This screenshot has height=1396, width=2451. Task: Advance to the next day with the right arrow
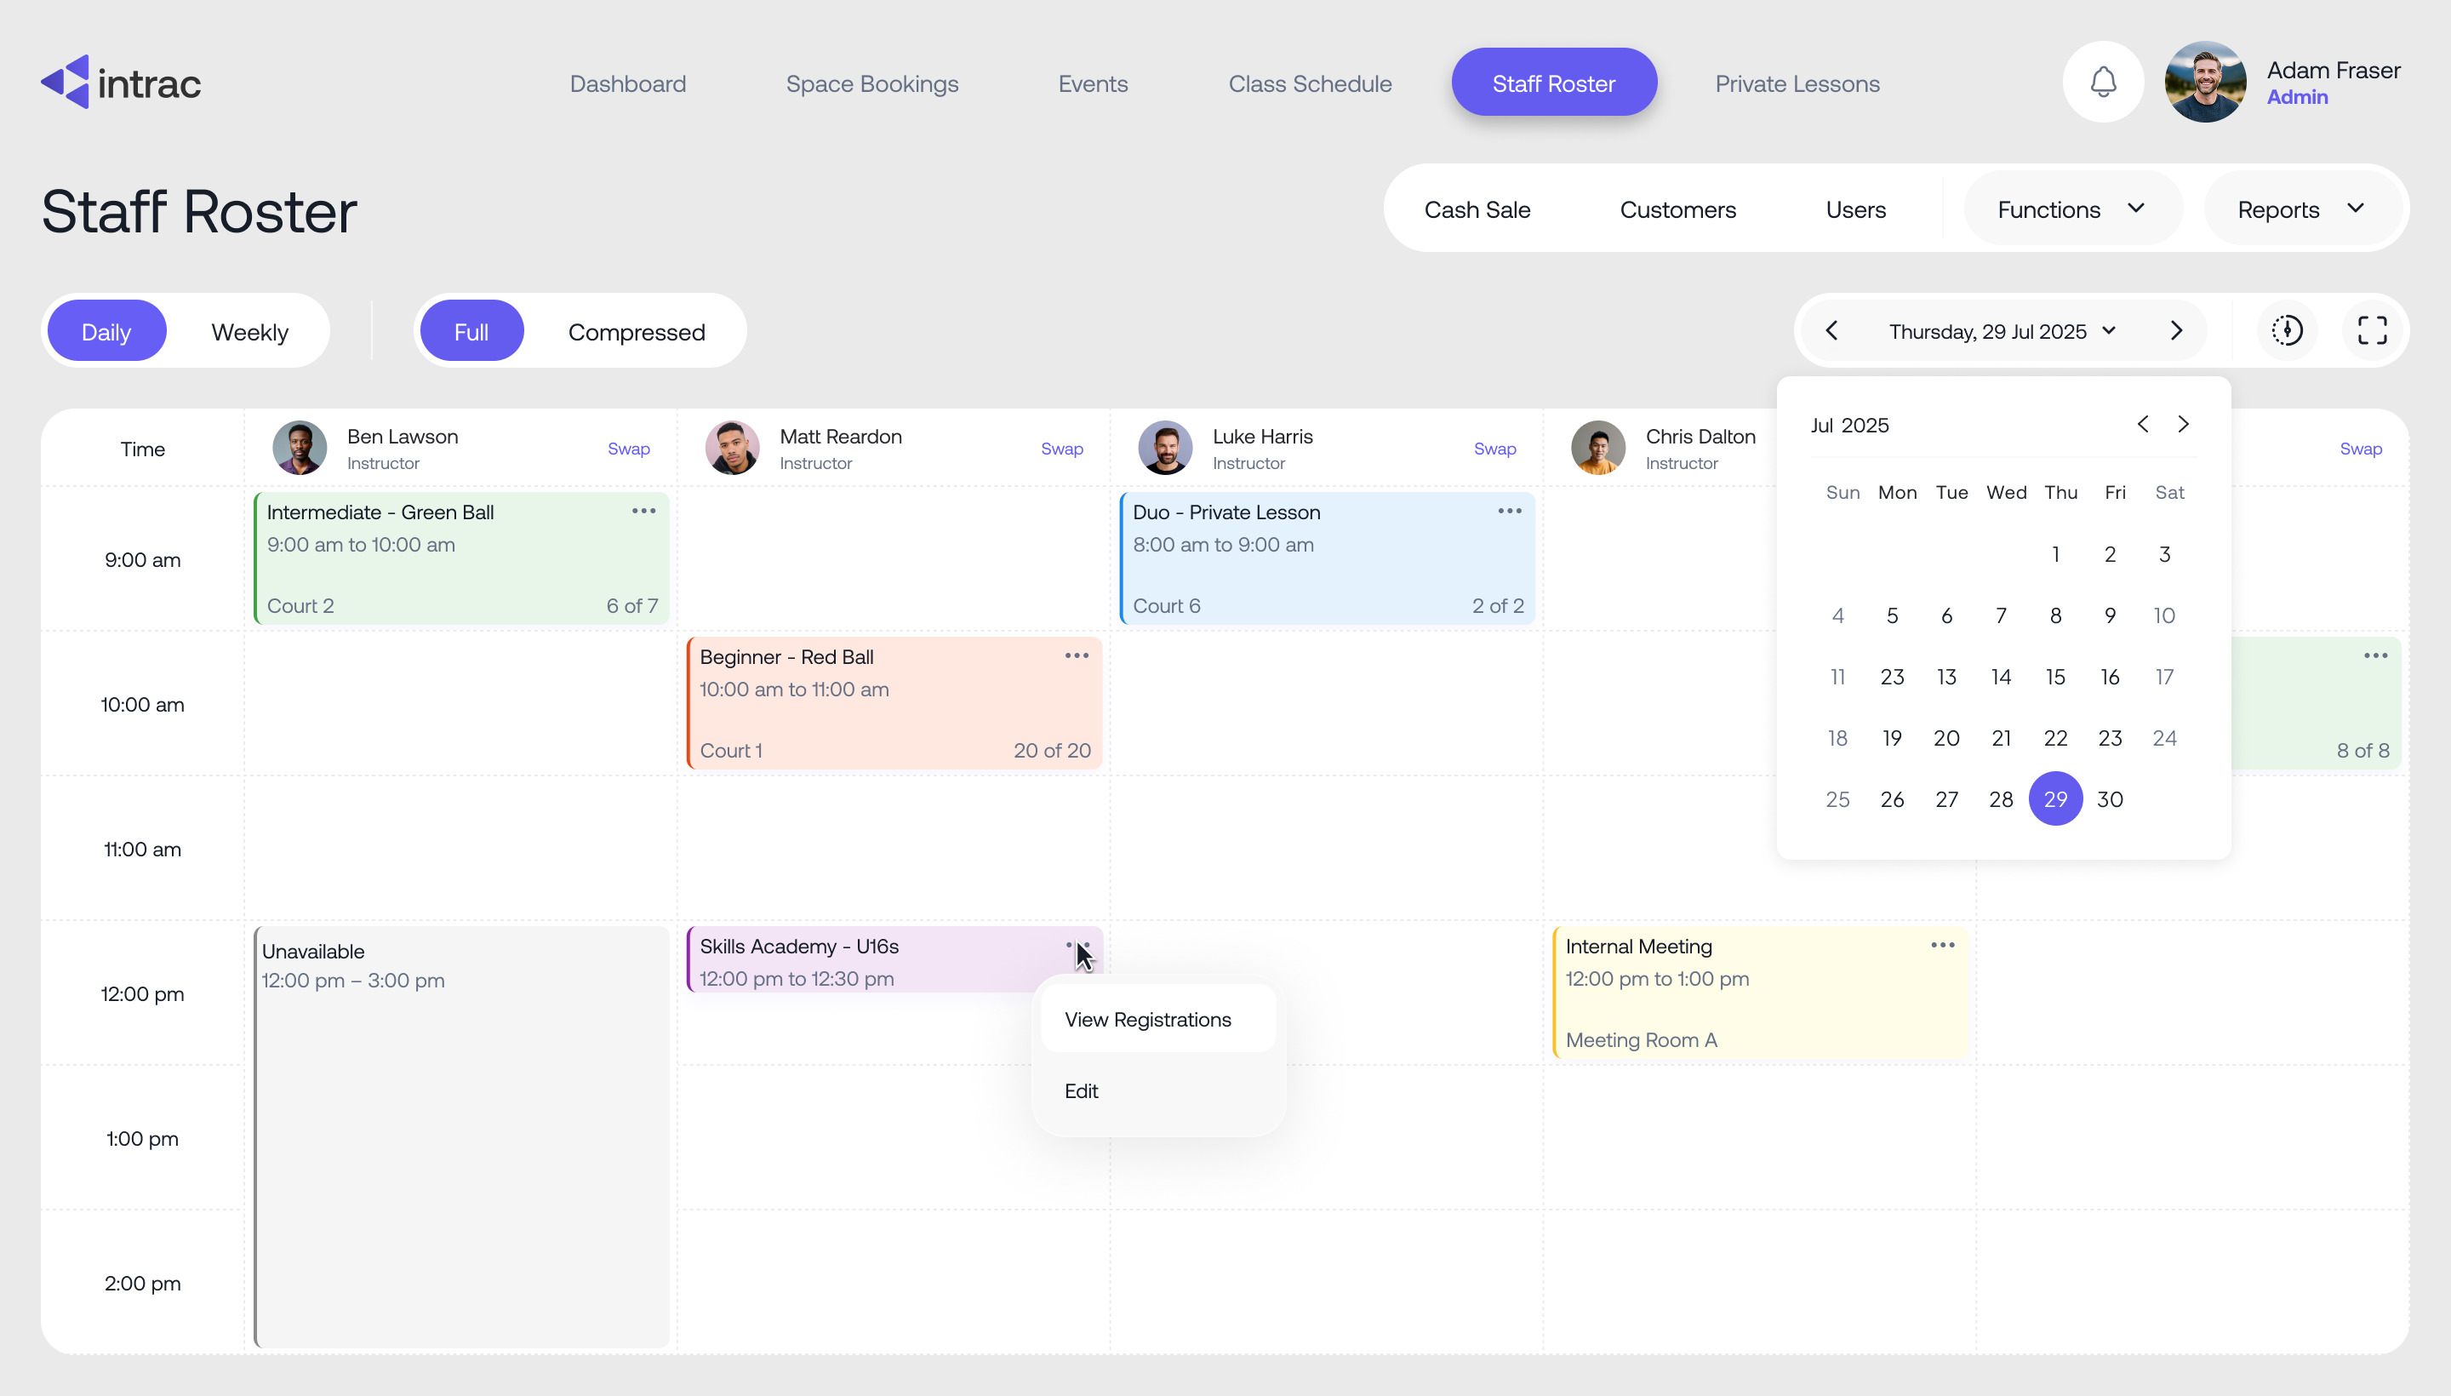tap(2176, 329)
